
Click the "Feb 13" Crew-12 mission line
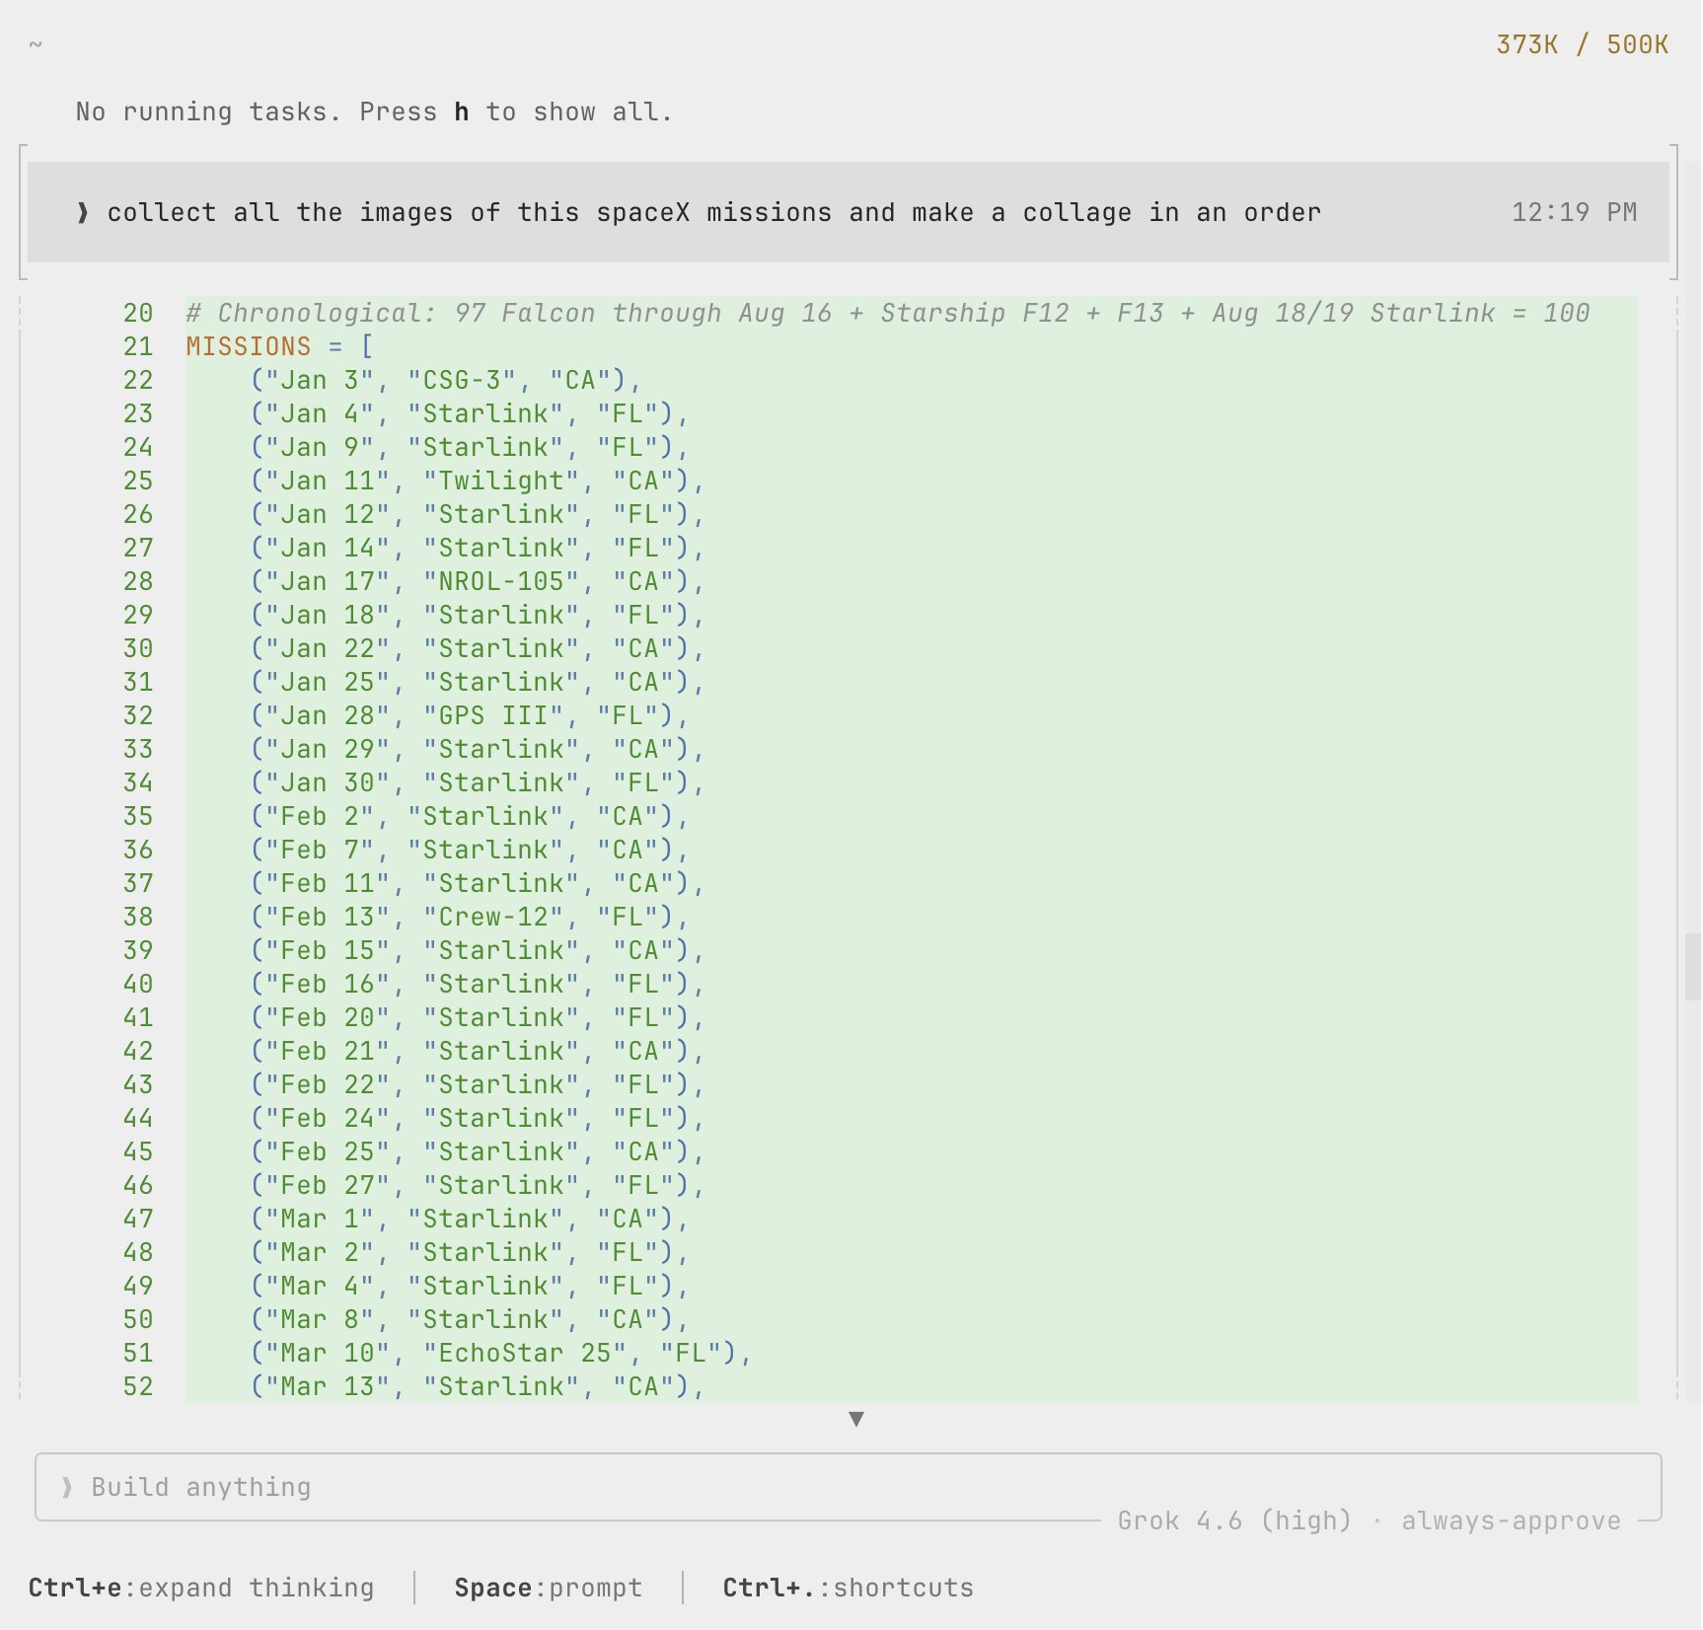(x=470, y=917)
